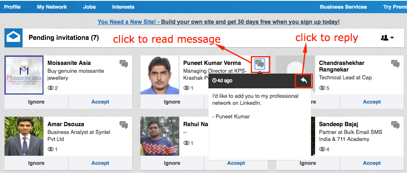Click the reply arrow in message popup
The image size is (407, 173).
coord(304,81)
